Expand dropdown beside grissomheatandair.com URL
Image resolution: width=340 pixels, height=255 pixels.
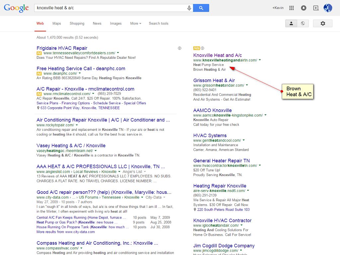point(247,85)
